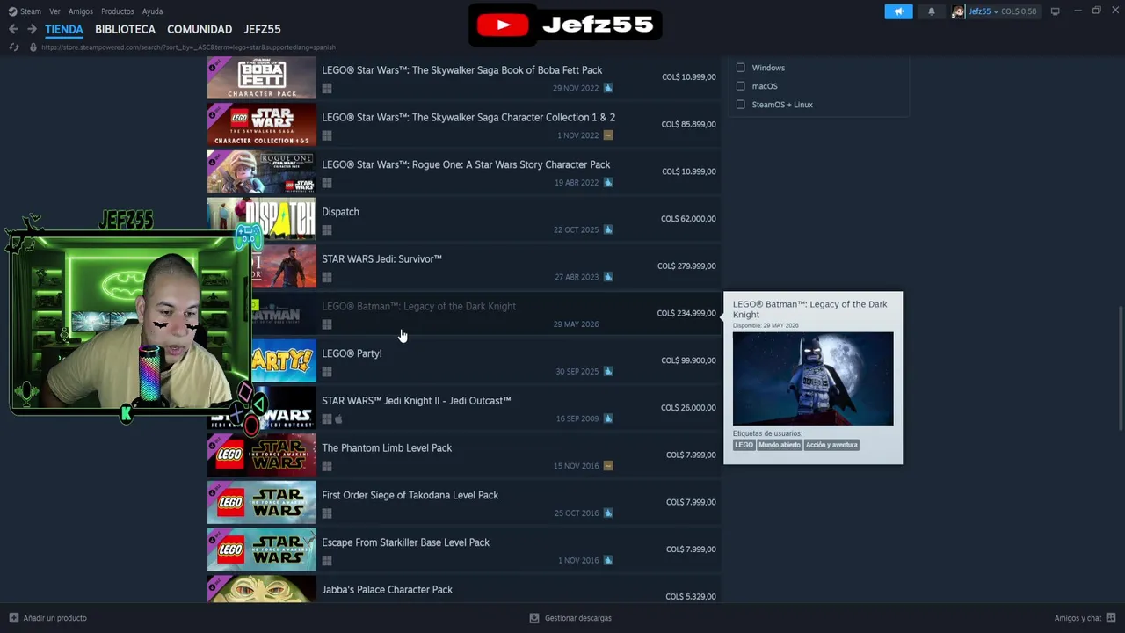Click Windows icon under LEGO Batman
The width and height of the screenshot is (1125, 633).
coord(327,324)
